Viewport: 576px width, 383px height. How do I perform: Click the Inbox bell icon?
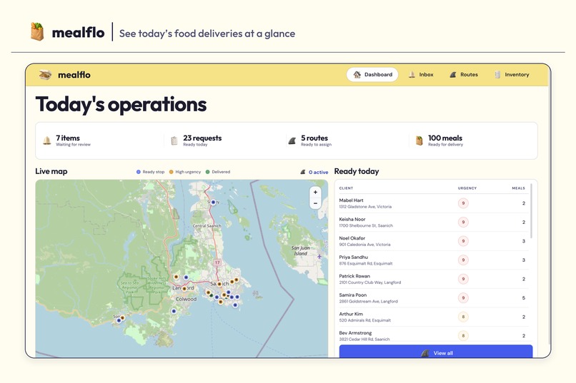(412, 75)
